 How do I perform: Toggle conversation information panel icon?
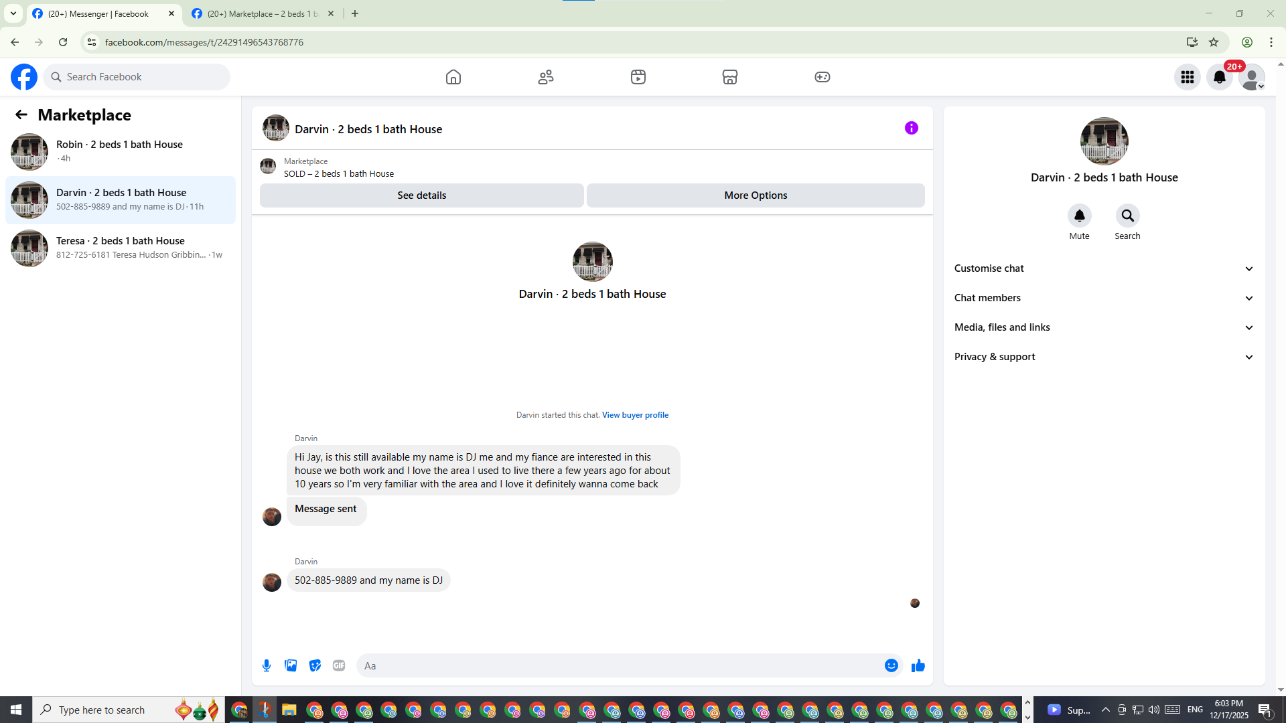click(911, 128)
